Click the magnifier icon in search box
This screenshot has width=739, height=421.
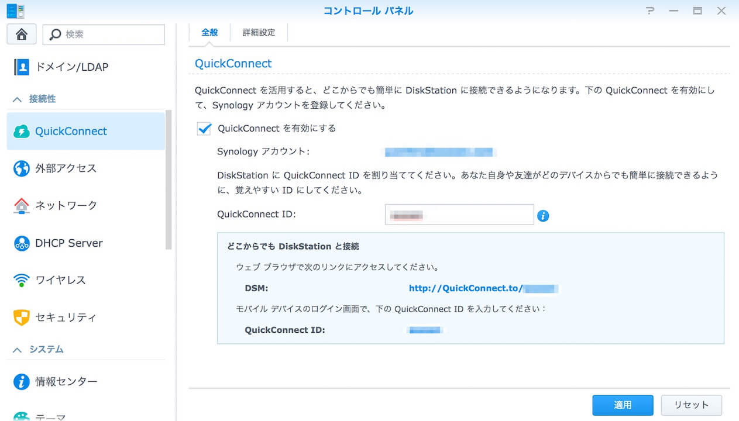pos(55,34)
